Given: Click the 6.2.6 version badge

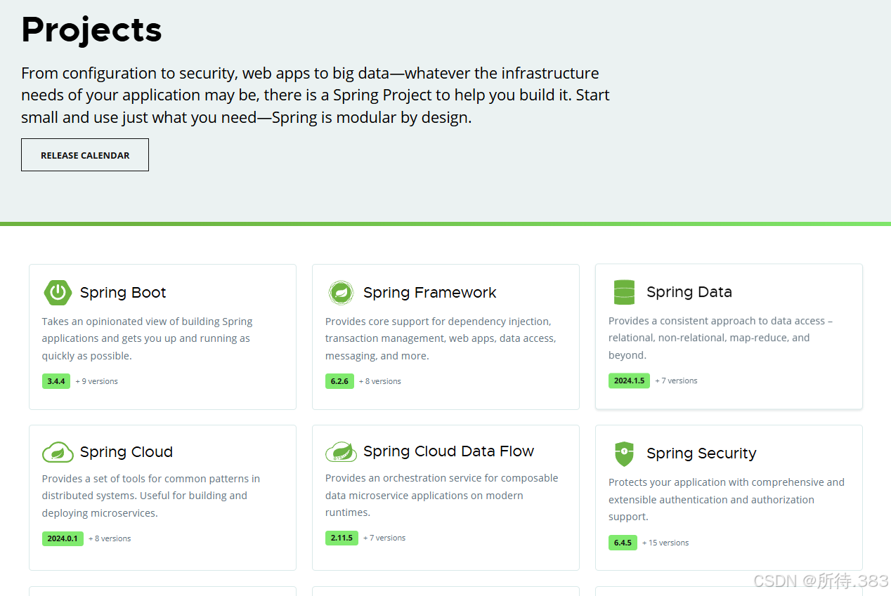Looking at the screenshot, I should point(339,381).
